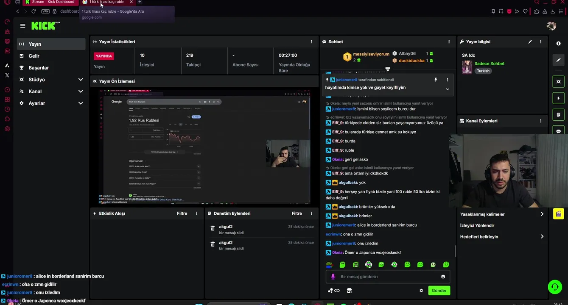Open Sohbet panel three-dot options
This screenshot has width=568, height=305.
(449, 42)
